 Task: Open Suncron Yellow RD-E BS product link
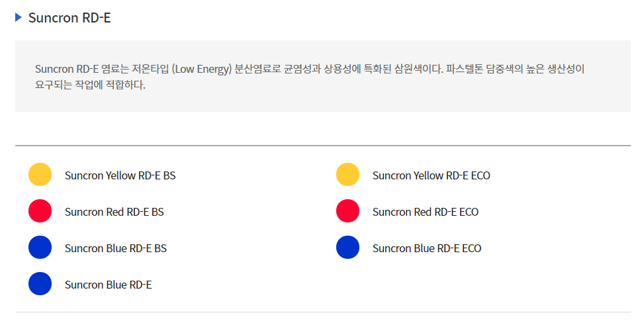pos(120,175)
